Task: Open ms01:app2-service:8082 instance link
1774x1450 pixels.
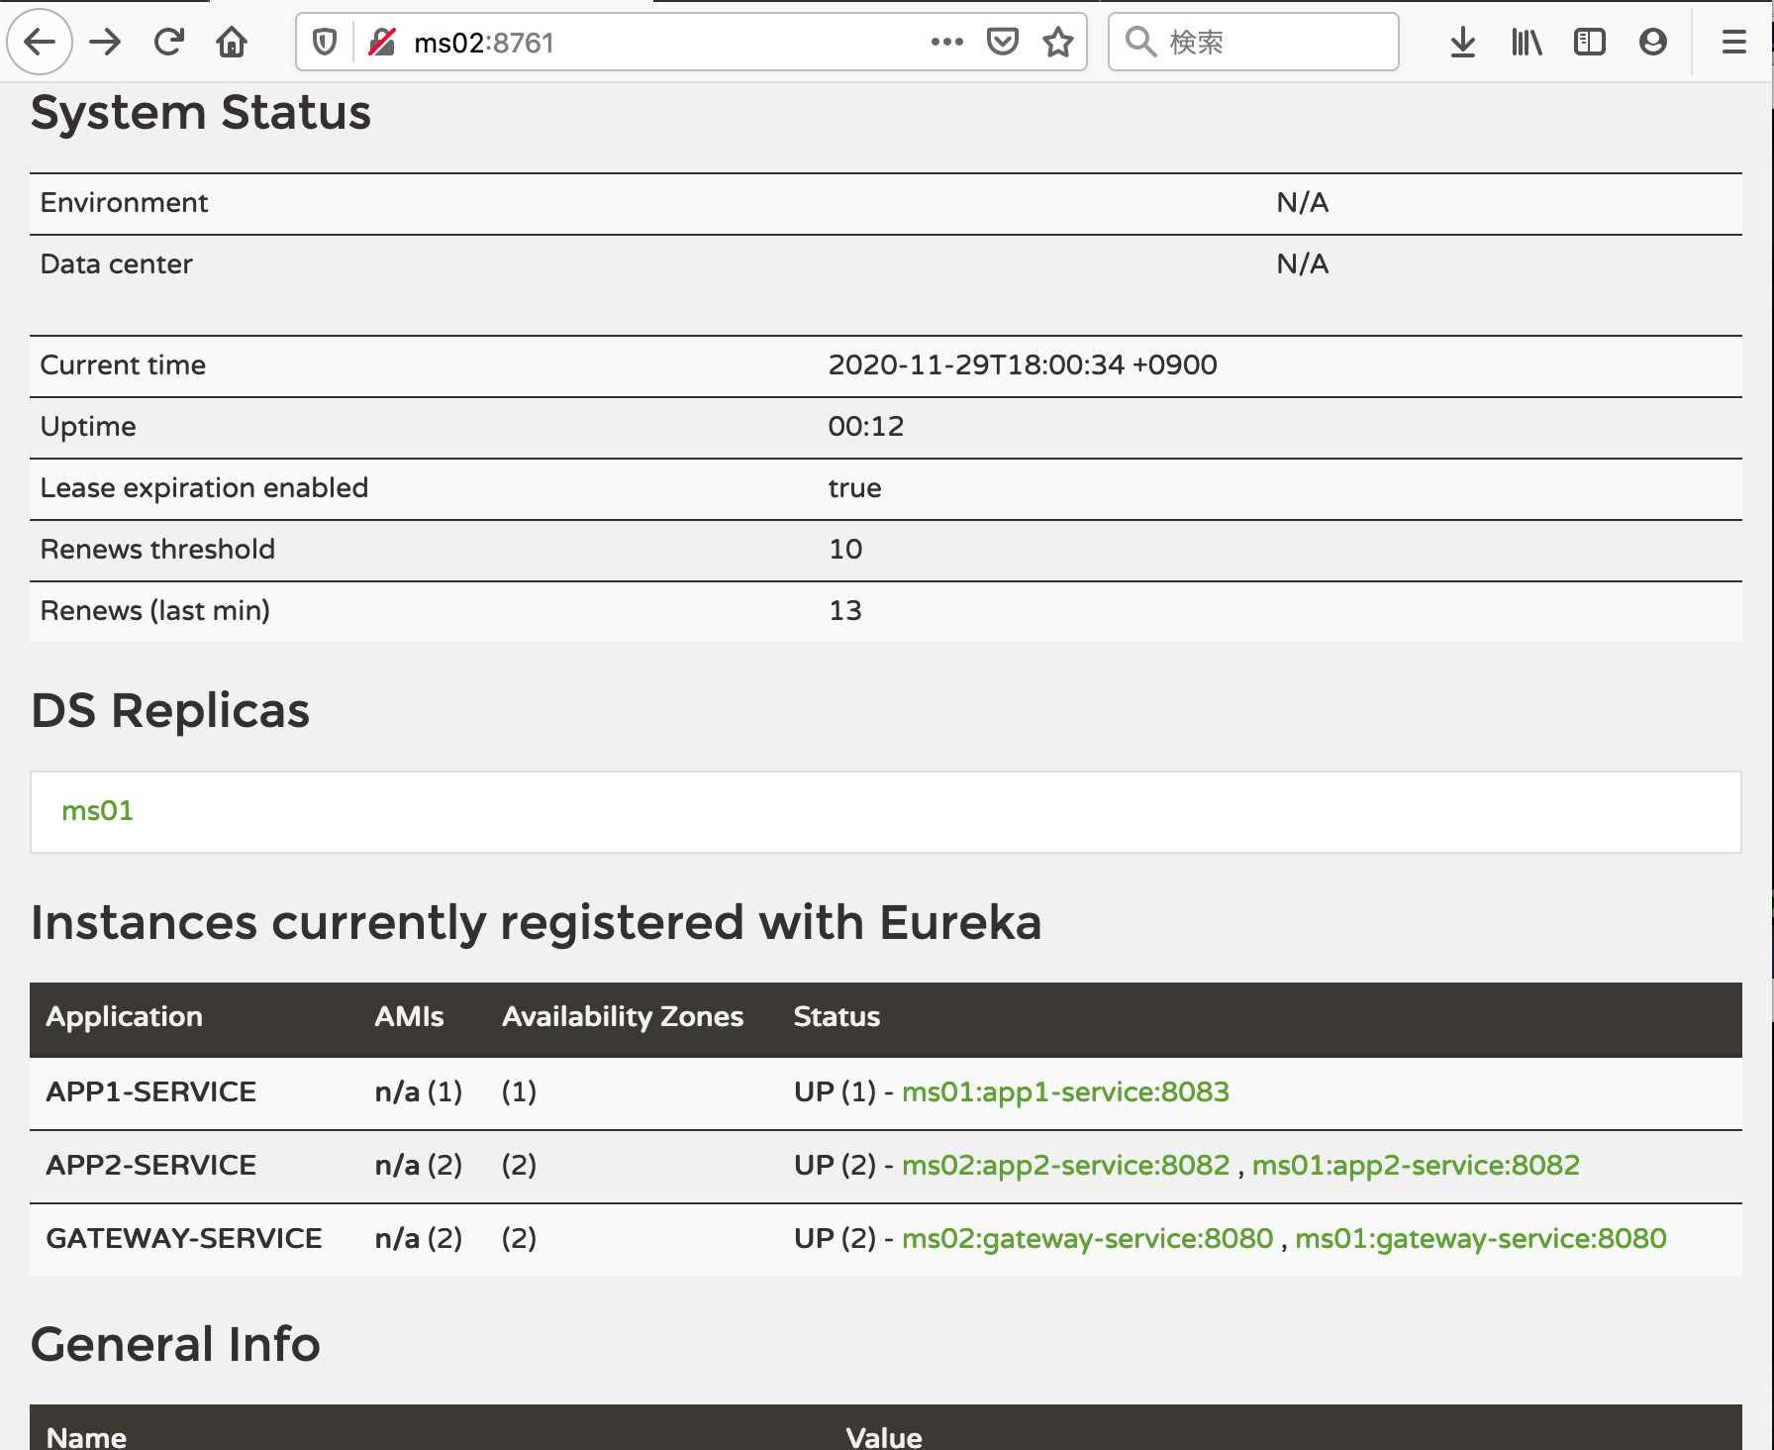Action: coord(1416,1166)
